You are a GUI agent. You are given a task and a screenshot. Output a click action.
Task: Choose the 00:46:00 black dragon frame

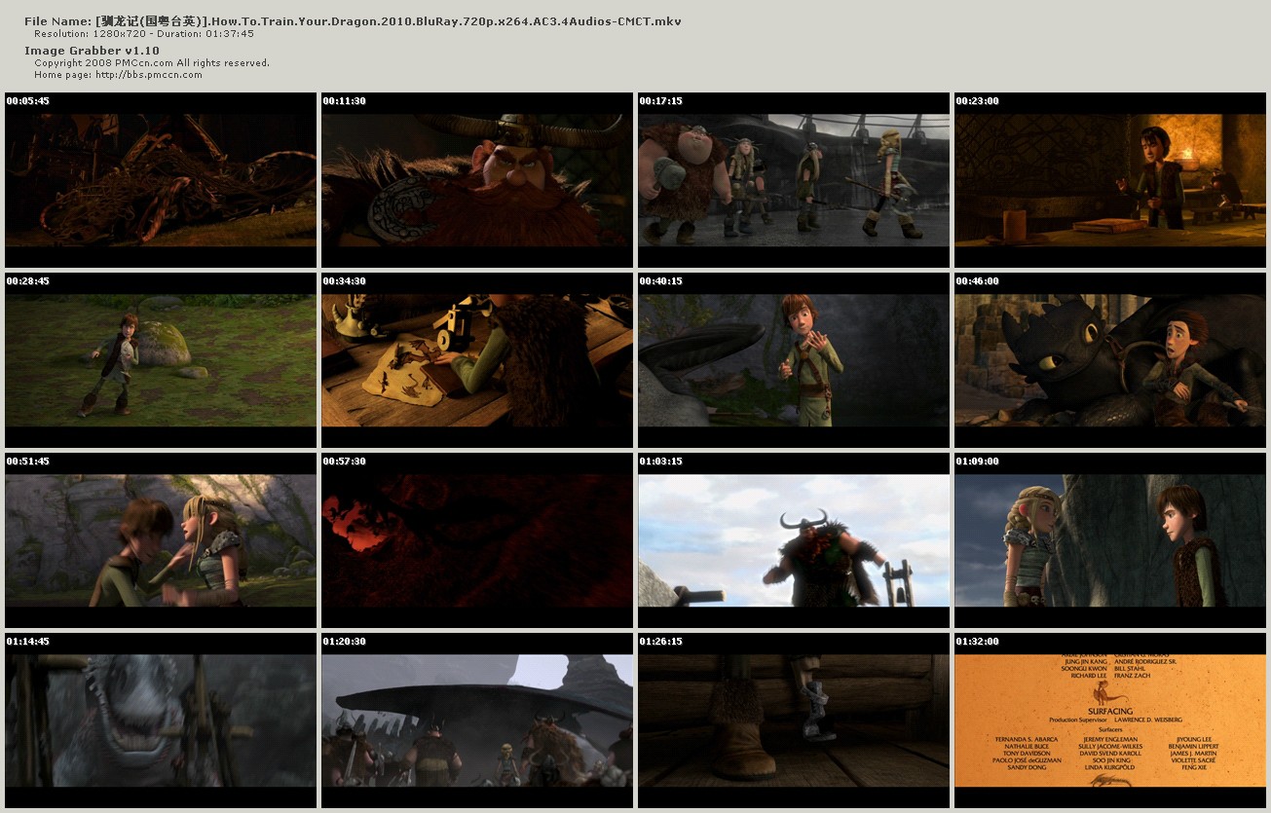point(1110,360)
